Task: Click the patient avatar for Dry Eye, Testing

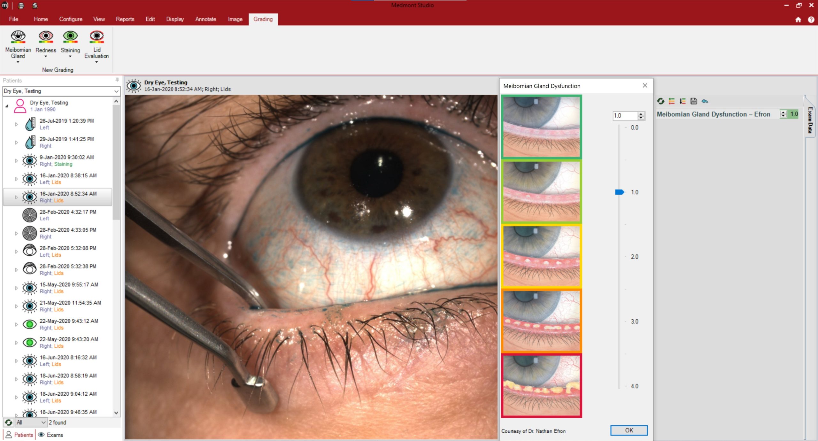Action: point(20,106)
